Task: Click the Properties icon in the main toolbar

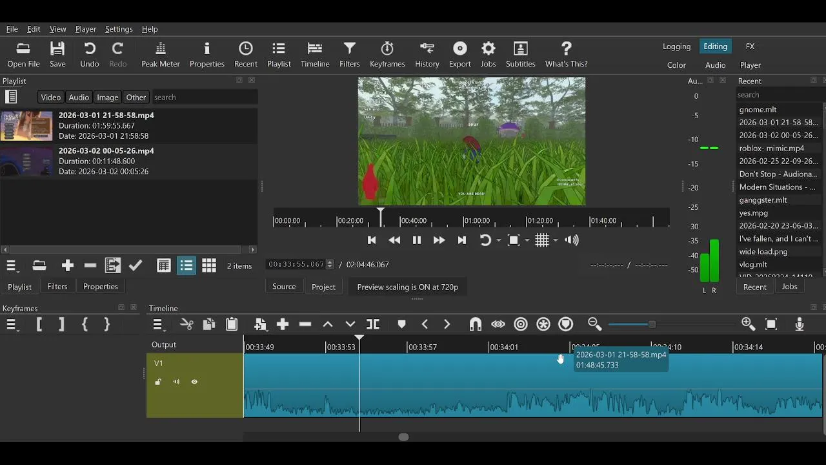Action: pyautogui.click(x=207, y=55)
